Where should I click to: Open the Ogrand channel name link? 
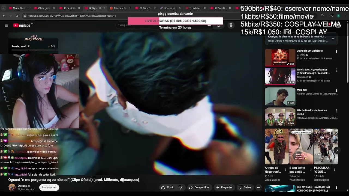tap(23, 186)
